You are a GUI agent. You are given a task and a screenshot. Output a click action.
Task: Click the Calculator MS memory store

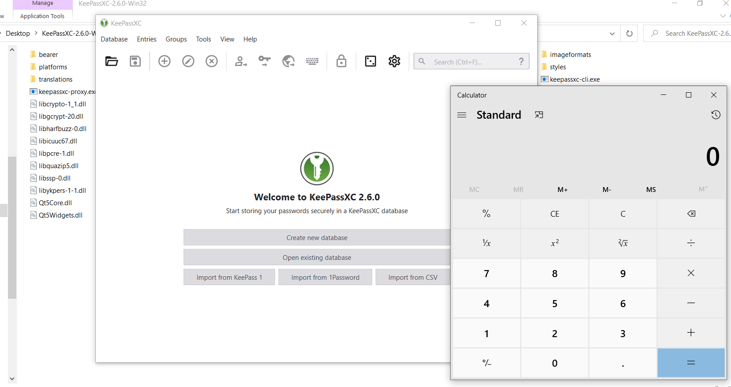click(651, 189)
